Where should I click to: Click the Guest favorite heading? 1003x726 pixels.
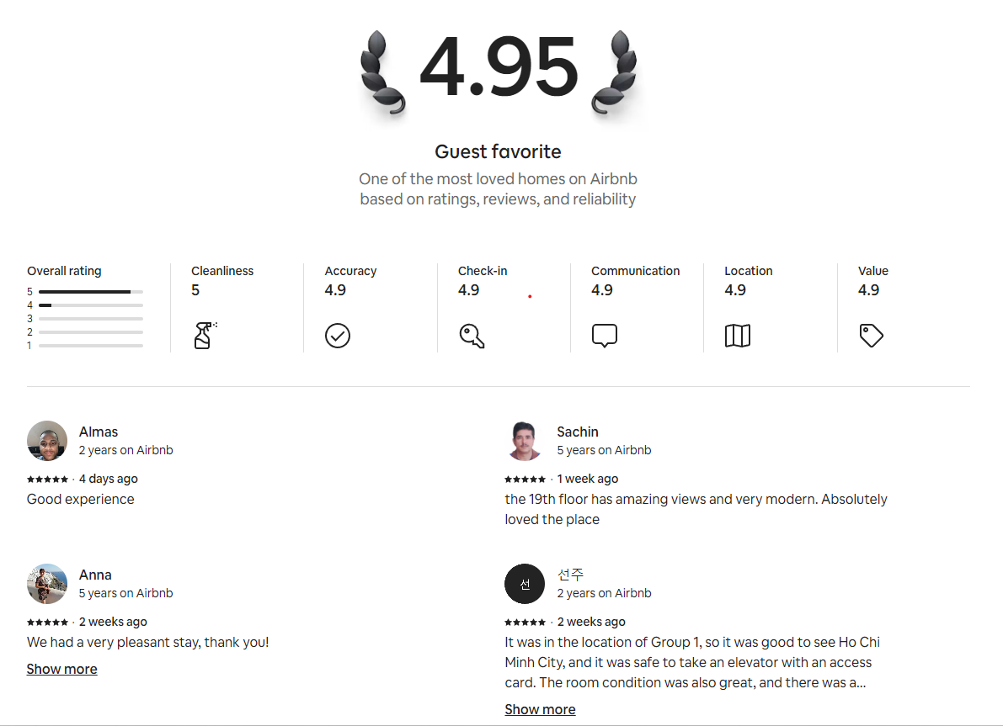(x=498, y=151)
